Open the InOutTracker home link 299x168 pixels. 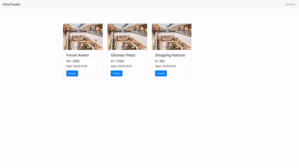coord(12,4)
